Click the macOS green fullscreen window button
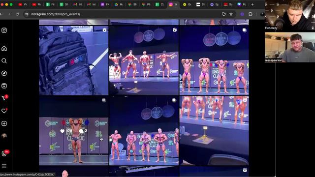 [x=11, y=4]
